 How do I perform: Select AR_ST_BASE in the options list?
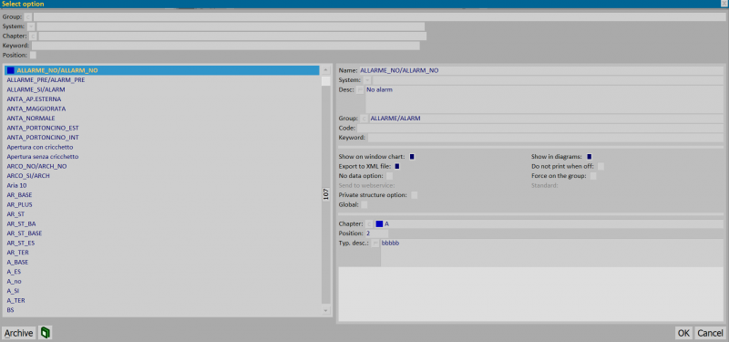pos(25,233)
